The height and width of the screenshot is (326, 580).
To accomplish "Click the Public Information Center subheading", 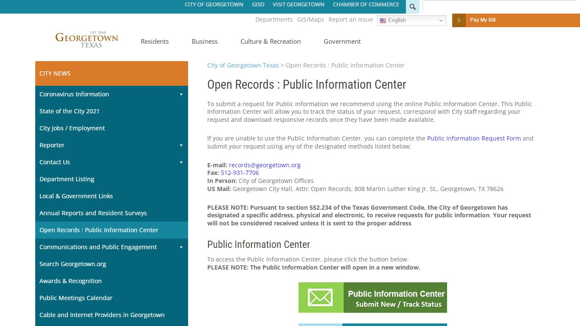I will (259, 244).
